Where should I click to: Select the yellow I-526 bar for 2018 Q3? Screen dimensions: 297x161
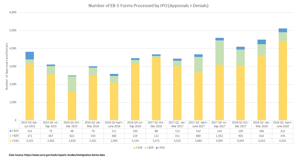point(283,81)
